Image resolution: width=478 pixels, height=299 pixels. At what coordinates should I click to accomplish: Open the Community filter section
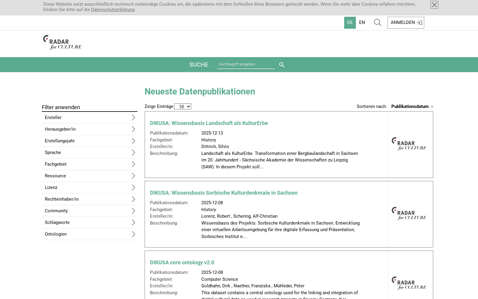(90, 211)
